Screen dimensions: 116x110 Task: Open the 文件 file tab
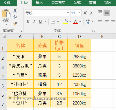[x=7, y=3]
